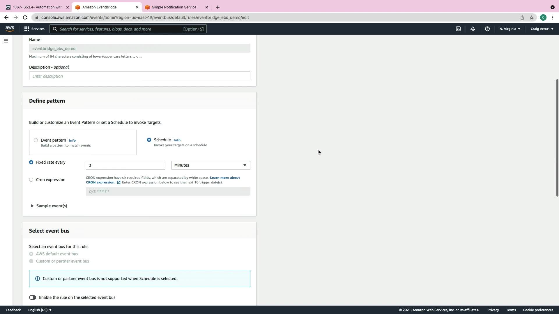Enable the rule on selected event bus
Viewport: 559px width, 314px height.
pos(33,297)
